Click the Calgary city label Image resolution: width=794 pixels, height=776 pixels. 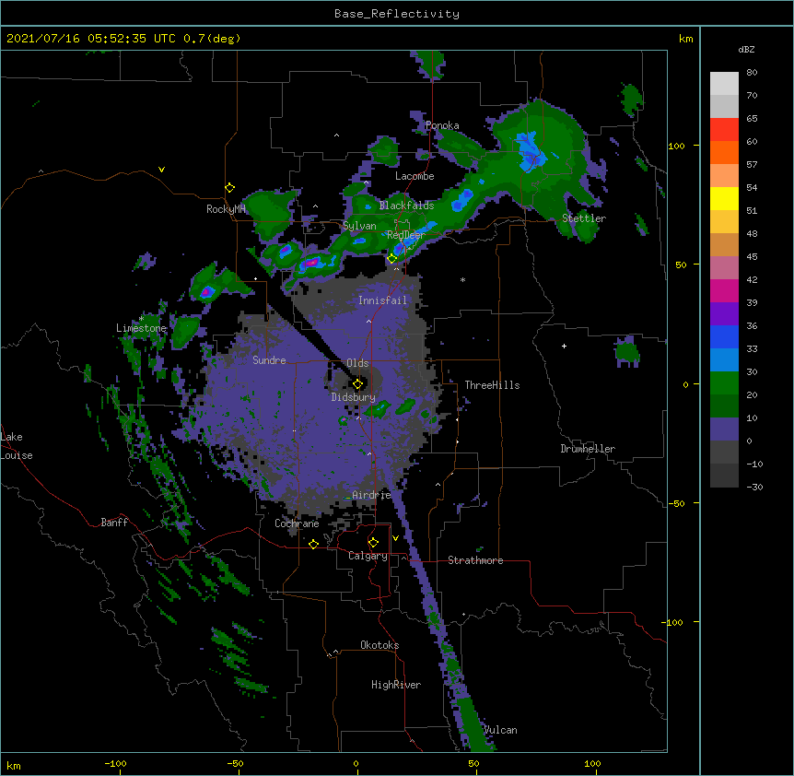(368, 556)
